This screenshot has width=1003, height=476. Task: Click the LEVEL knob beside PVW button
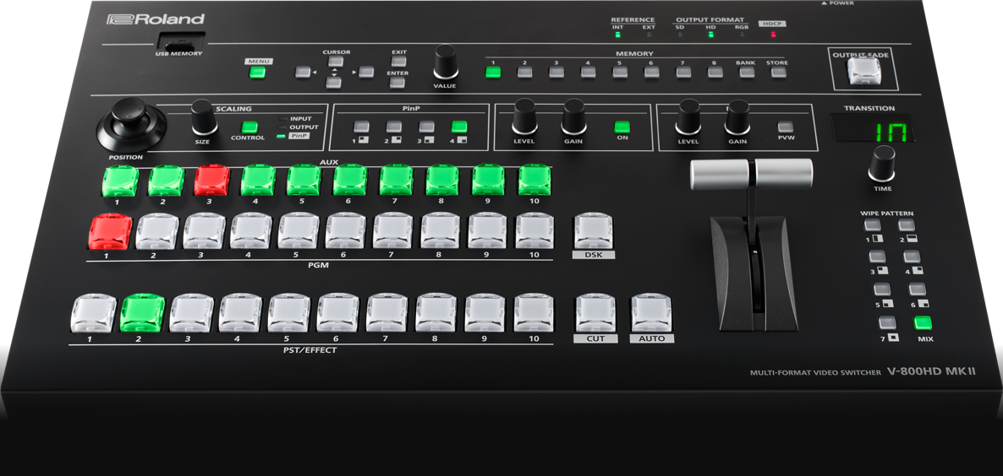(688, 116)
